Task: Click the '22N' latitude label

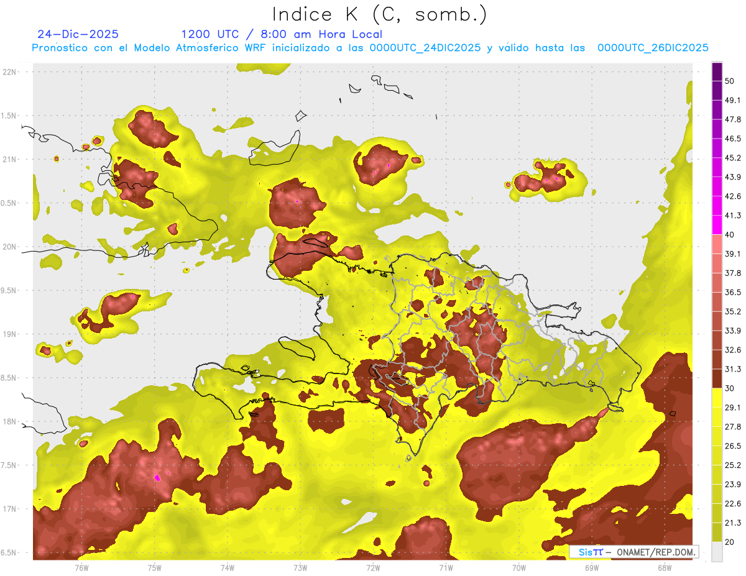Action: 9,71
